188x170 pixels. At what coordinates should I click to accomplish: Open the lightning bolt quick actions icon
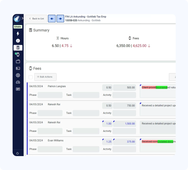[x=18, y=34]
